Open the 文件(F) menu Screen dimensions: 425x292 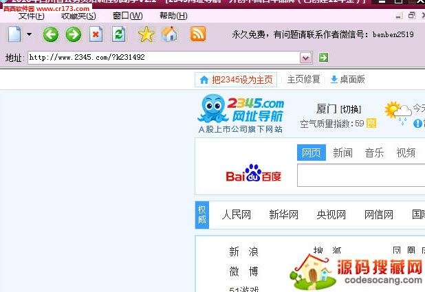[x=31, y=16]
